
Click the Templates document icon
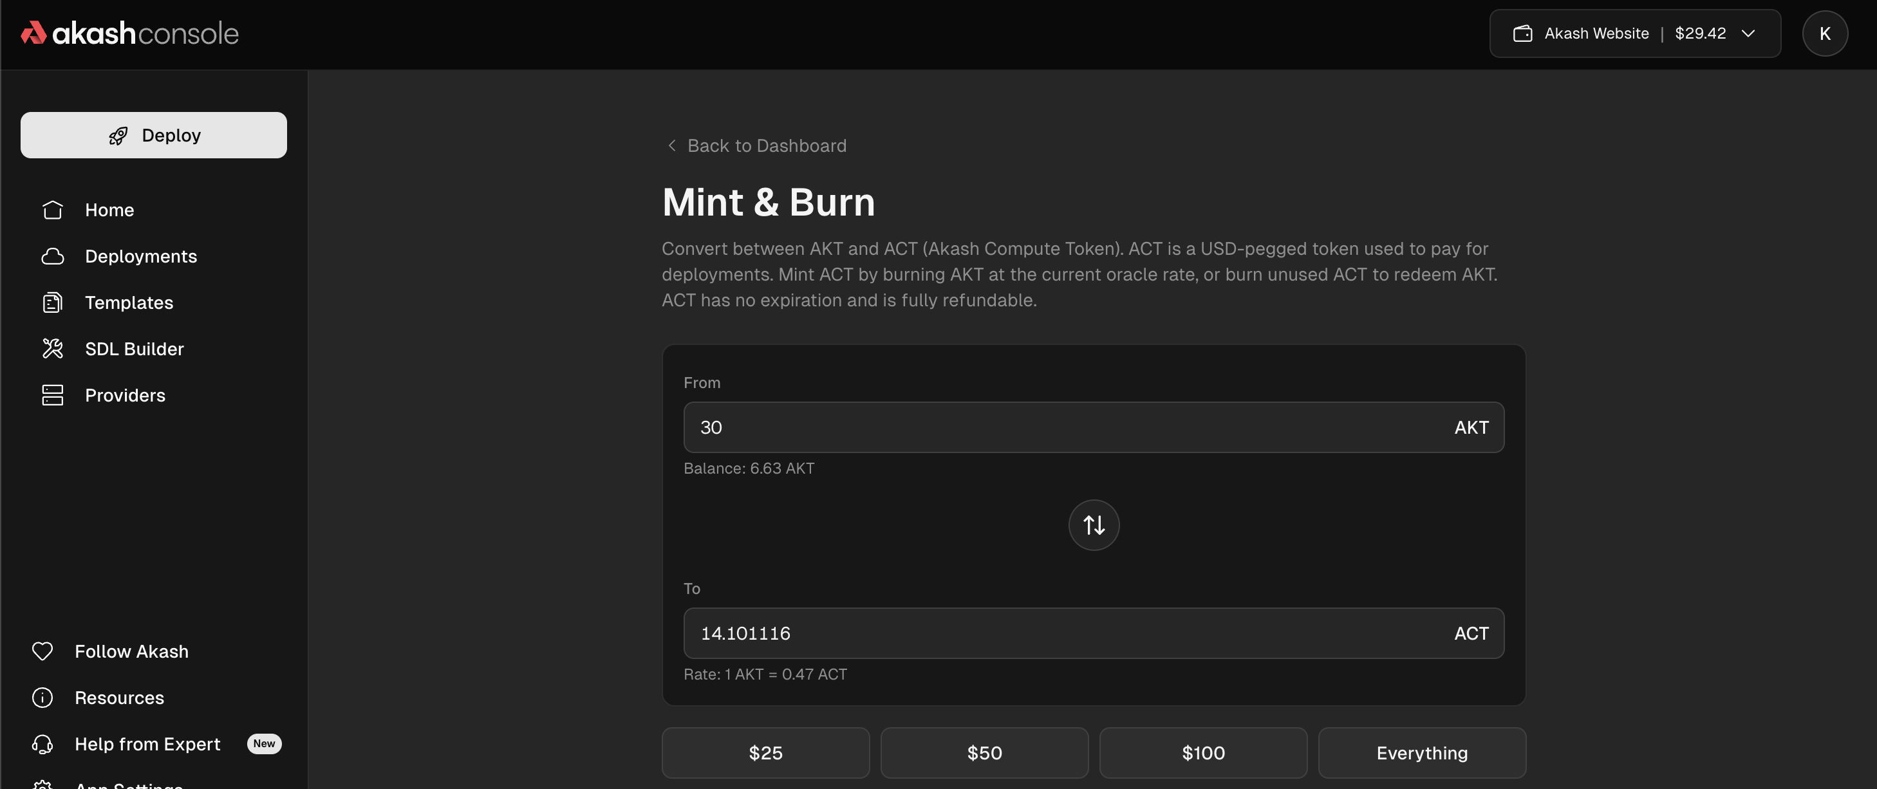point(53,302)
